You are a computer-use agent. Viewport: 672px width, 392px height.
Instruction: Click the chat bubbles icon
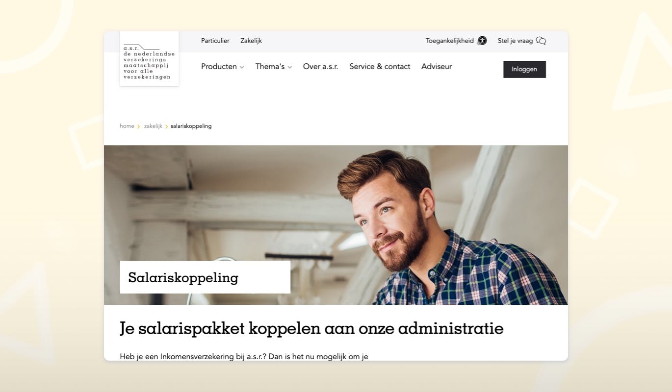541,41
